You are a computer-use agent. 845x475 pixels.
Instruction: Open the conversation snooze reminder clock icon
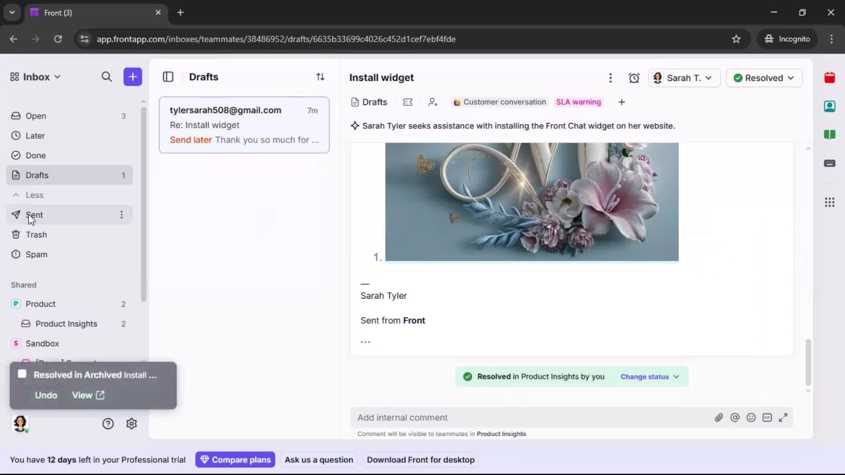[x=634, y=78]
